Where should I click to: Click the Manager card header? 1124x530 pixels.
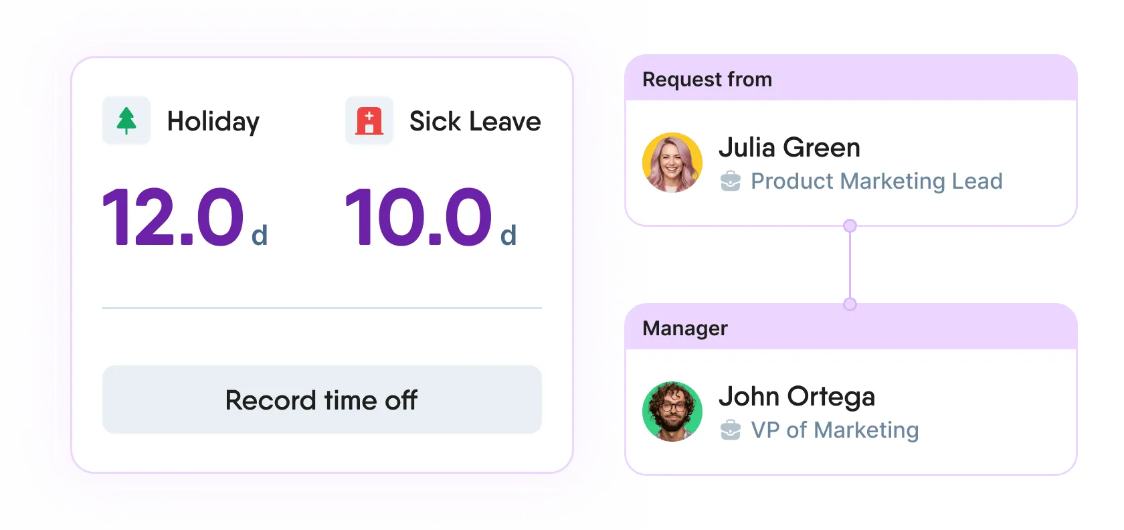(x=685, y=329)
